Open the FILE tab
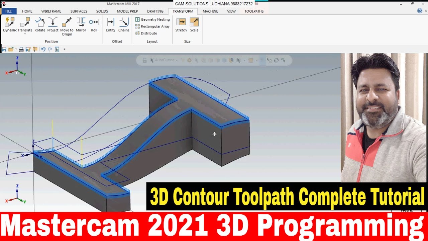The width and height of the screenshot is (428, 241). [8, 11]
